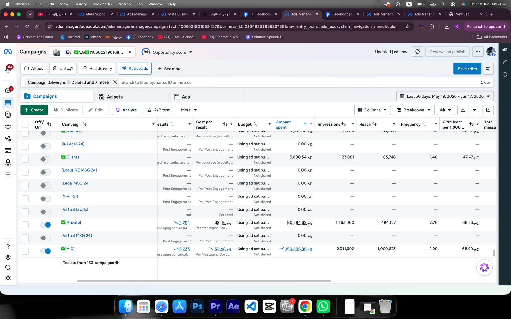511x319 pixels.
Task: Click the Report a problem bug icon
Action: coord(8,278)
